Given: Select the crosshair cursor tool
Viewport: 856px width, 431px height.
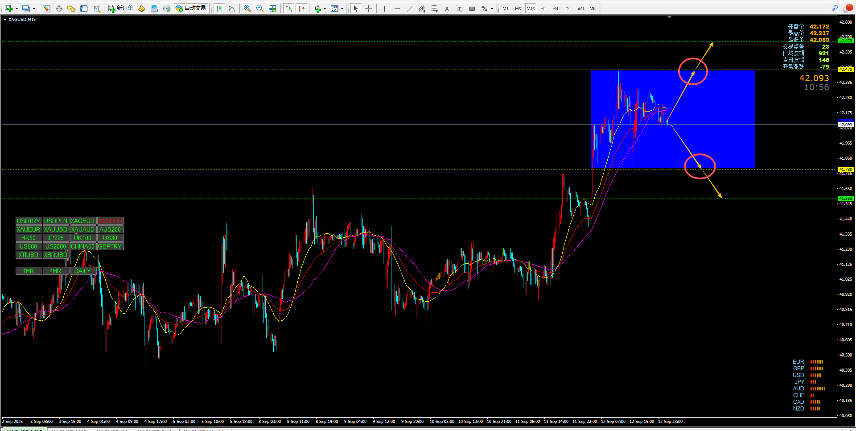Looking at the screenshot, I should coord(368,8).
